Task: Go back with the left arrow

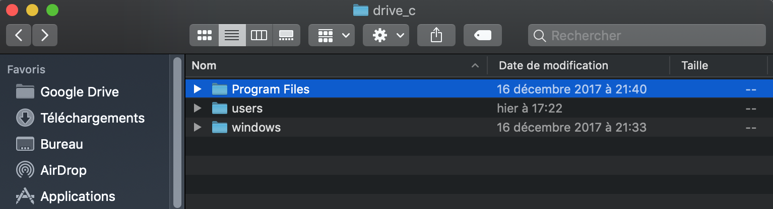Action: coord(19,35)
